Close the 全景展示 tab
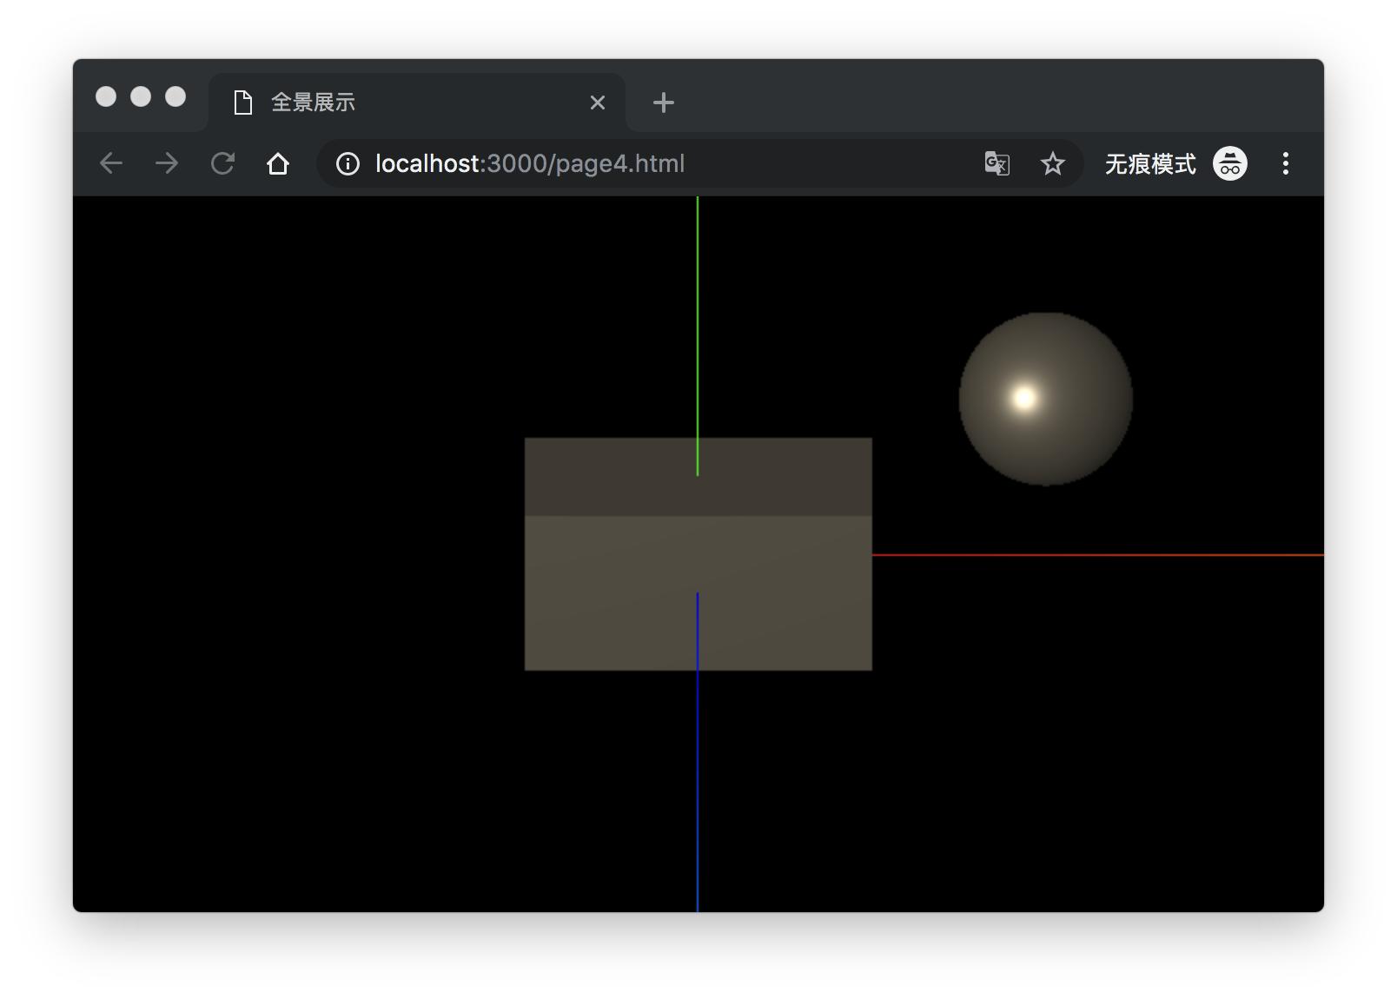The width and height of the screenshot is (1397, 999). point(597,103)
